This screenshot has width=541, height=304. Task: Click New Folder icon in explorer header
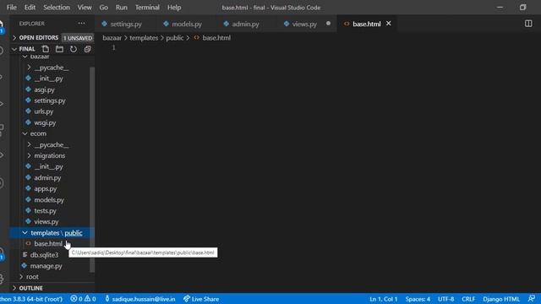[x=59, y=49]
